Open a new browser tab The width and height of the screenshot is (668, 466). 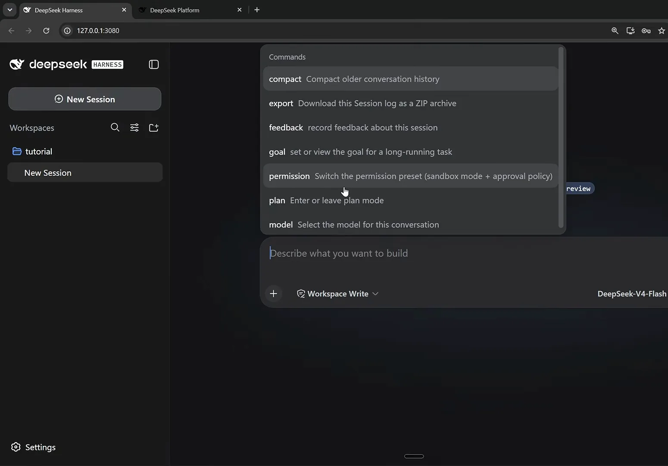(x=257, y=9)
